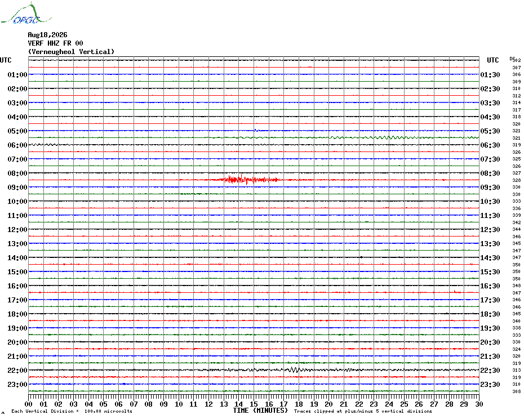Click the value 327 in the right column
The height and width of the screenshot is (419, 524).
point(517,173)
